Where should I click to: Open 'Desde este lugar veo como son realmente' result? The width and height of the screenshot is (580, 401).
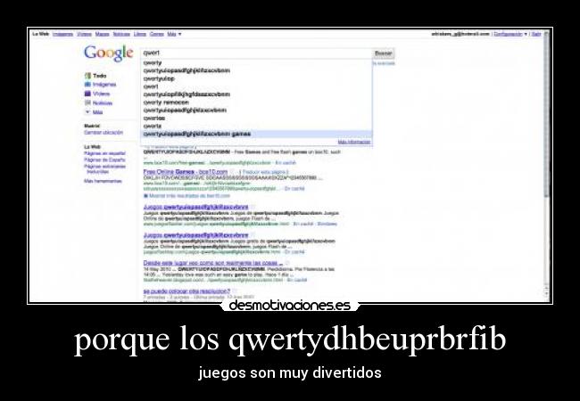[213, 263]
